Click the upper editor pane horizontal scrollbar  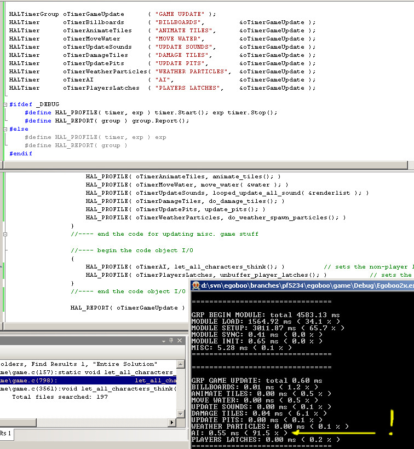click(x=205, y=165)
